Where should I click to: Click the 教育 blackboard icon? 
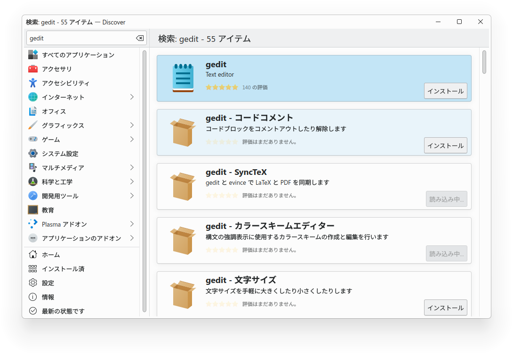(x=33, y=210)
